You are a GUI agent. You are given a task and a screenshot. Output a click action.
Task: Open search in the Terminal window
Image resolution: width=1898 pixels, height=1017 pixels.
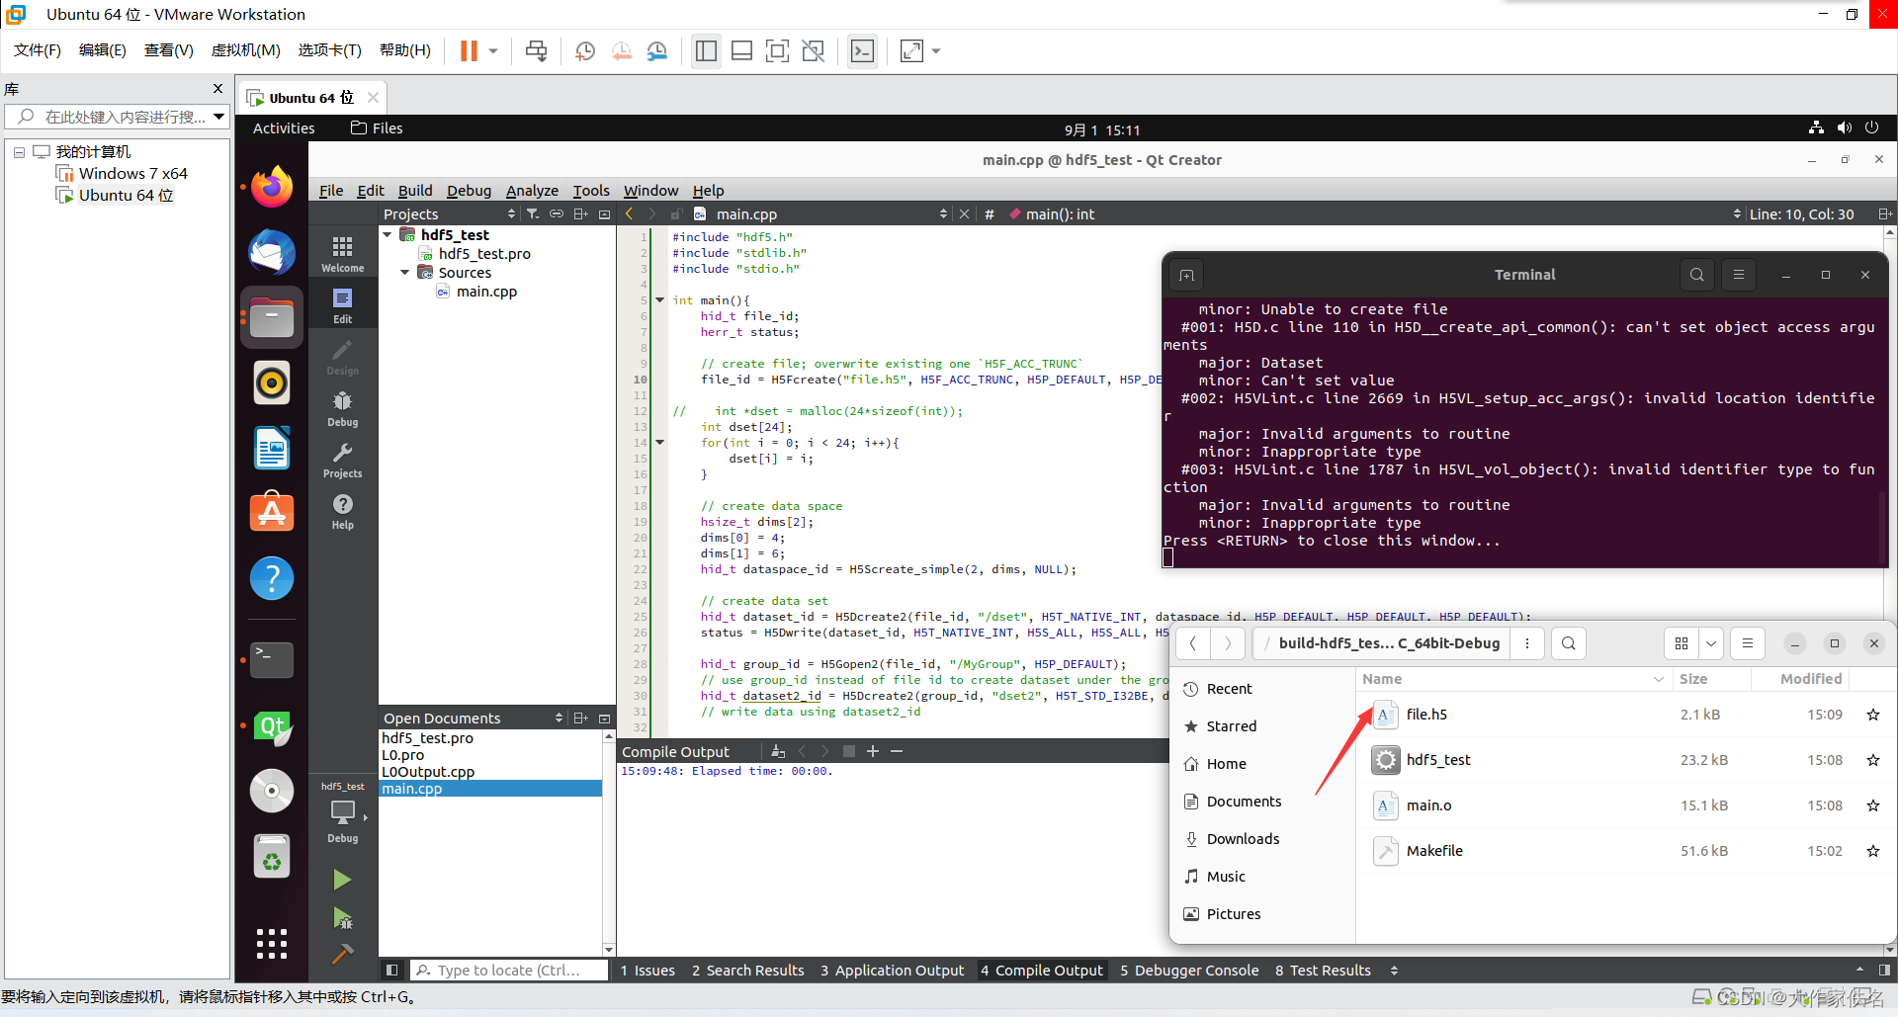click(x=1696, y=275)
